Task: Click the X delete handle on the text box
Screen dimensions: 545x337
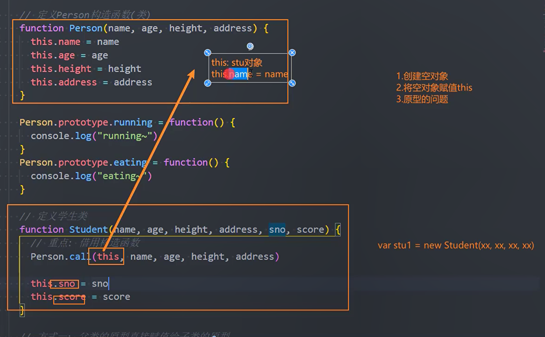Action: (x=292, y=52)
